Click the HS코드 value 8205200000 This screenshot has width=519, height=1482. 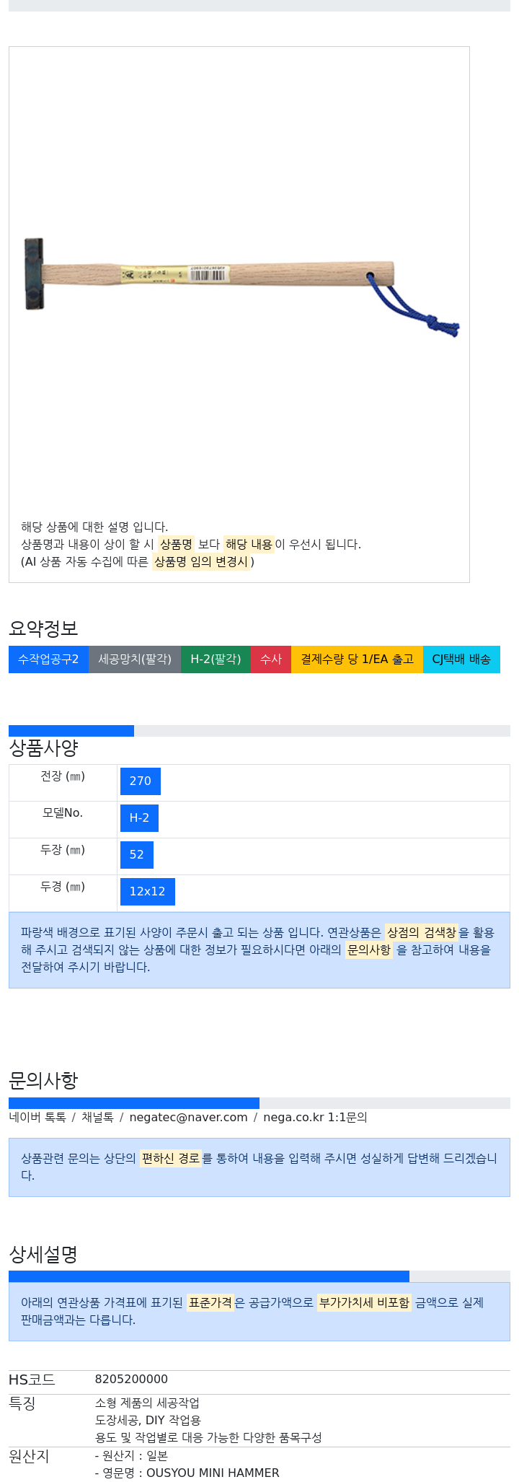tap(131, 1380)
